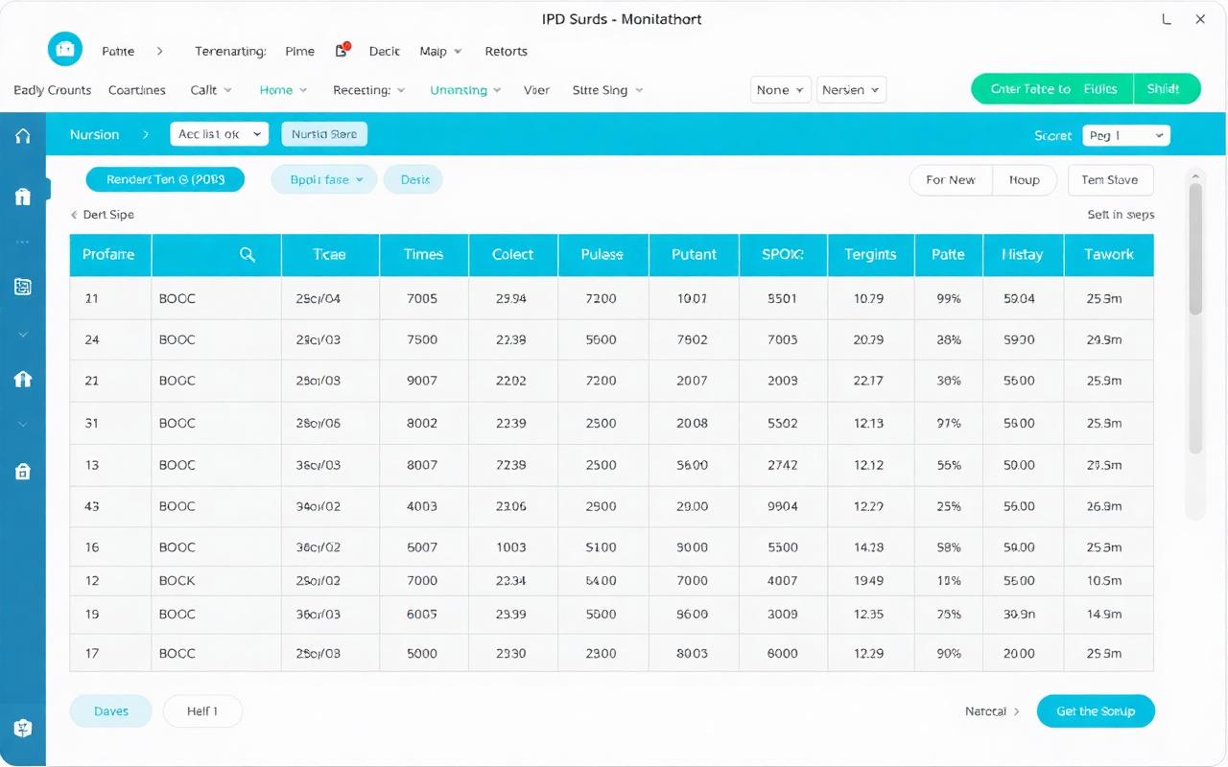This screenshot has width=1228, height=767.
Task: Expand the upper sidebar chevron
Action: point(23,335)
